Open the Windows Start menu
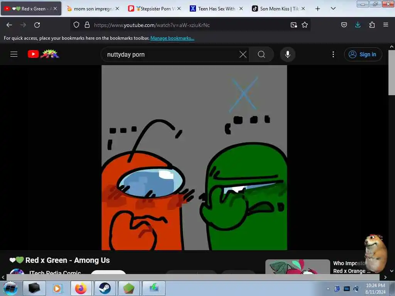The width and height of the screenshot is (395, 296). point(10,288)
